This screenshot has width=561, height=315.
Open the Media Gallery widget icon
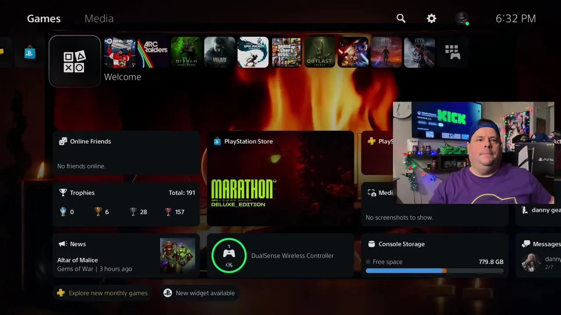[372, 193]
